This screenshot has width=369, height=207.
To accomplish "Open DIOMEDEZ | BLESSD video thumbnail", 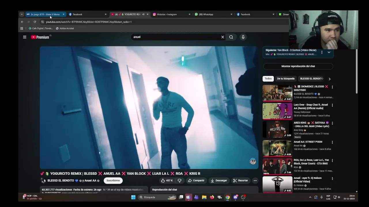I will [x=277, y=93].
